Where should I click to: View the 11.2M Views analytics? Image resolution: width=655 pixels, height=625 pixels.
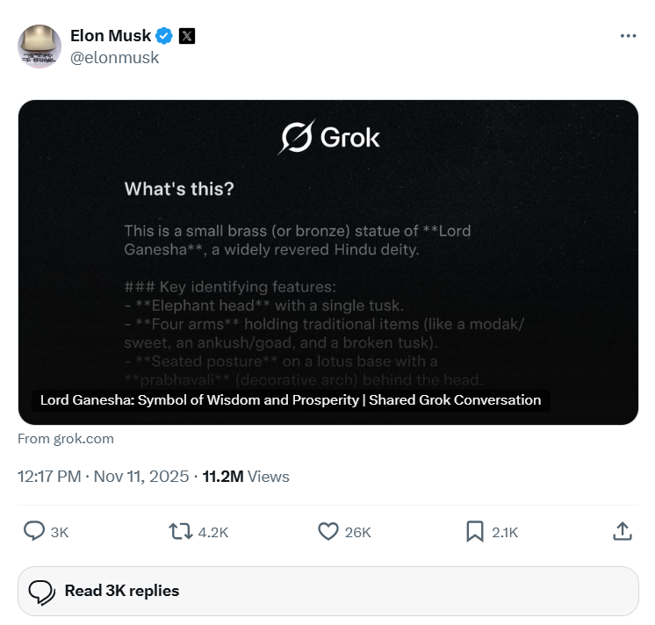click(246, 477)
